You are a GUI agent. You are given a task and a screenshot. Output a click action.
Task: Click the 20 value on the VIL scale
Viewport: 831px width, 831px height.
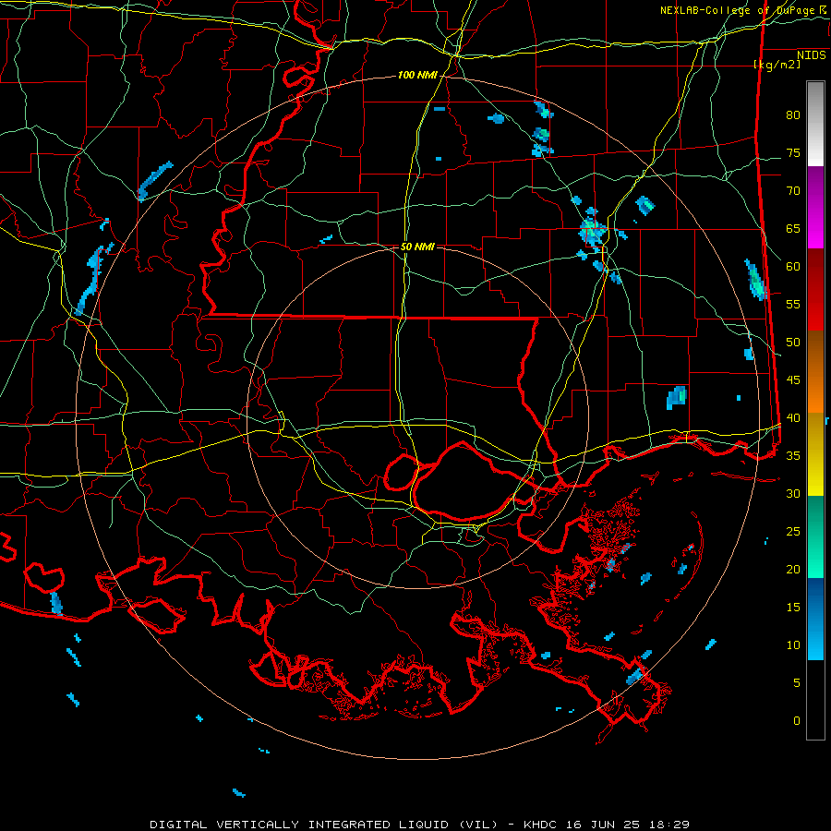coord(793,569)
